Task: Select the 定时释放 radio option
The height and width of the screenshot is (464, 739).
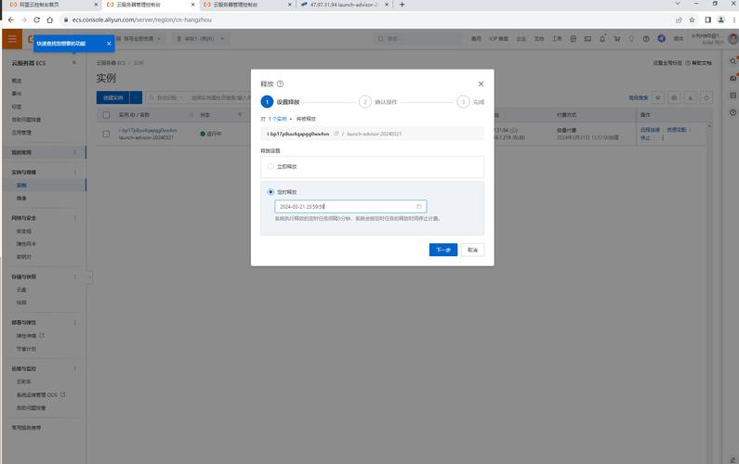Action: (271, 191)
